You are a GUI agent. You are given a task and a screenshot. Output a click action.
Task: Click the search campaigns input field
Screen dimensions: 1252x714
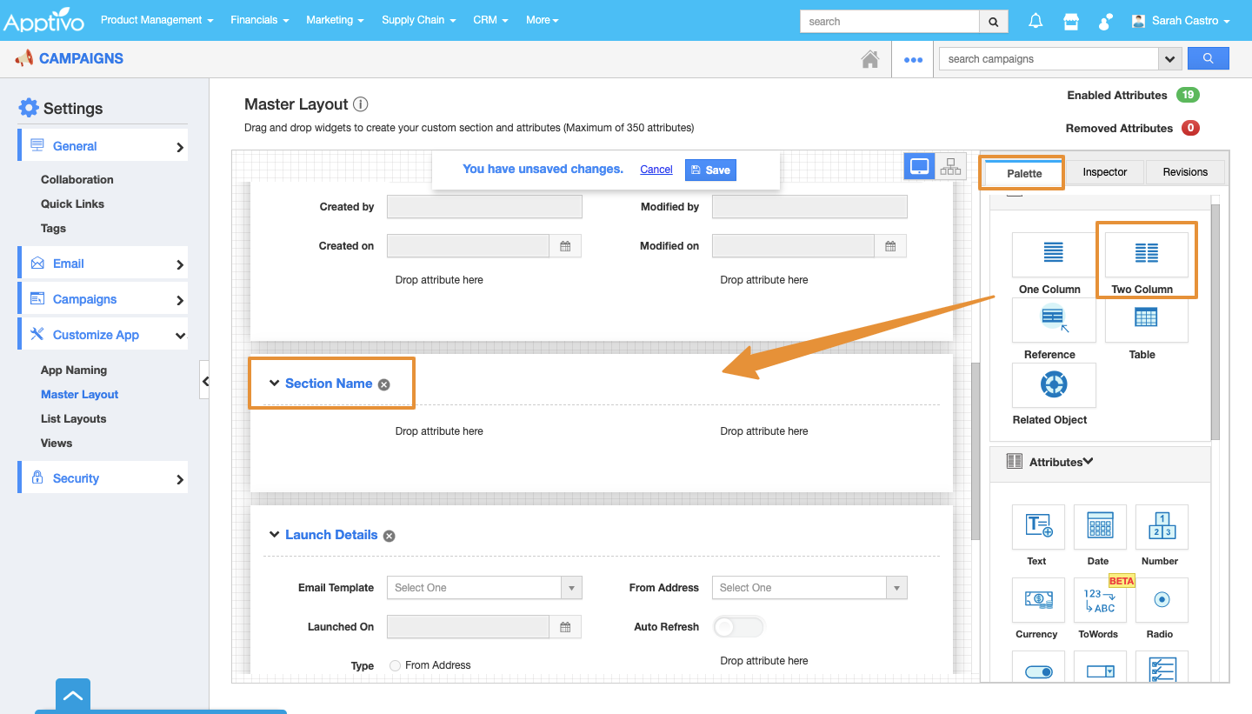coord(1049,59)
